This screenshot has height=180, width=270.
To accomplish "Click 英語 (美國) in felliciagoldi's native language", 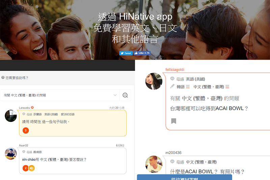I will click(x=195, y=79).
